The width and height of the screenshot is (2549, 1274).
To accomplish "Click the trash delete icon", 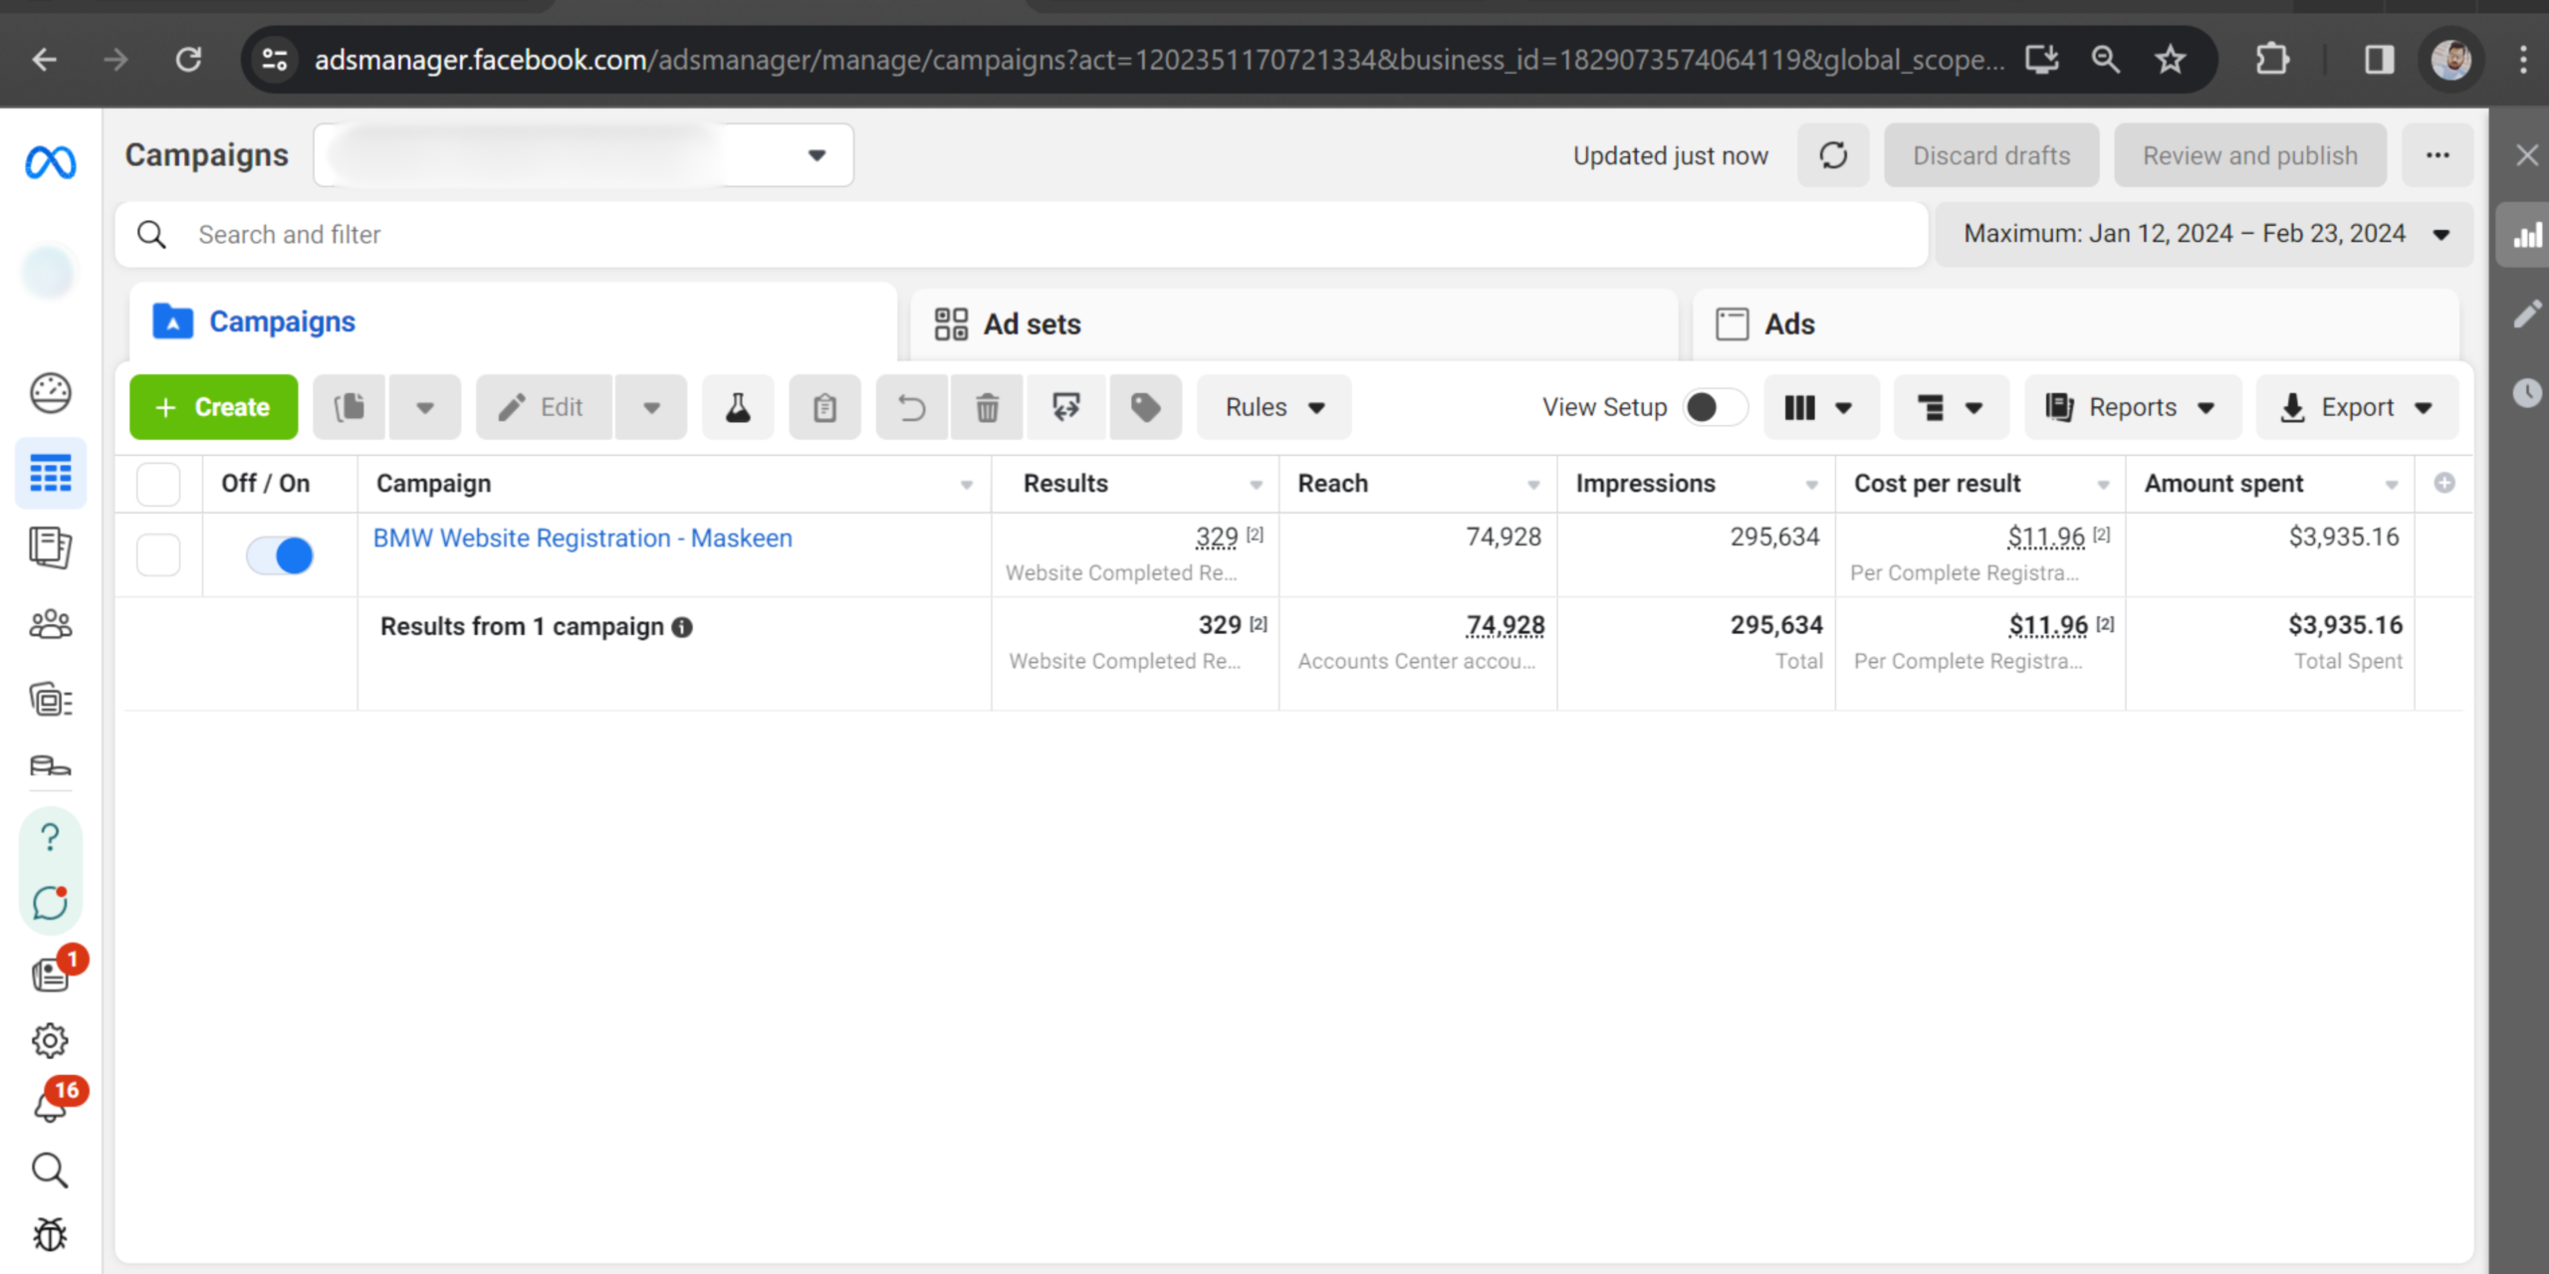I will tap(987, 407).
